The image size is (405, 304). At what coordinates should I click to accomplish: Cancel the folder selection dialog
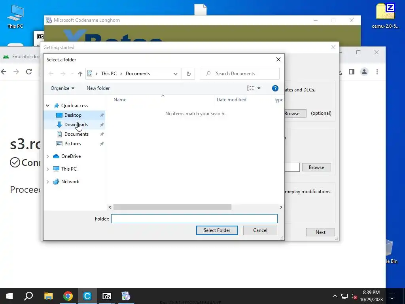[x=260, y=230]
